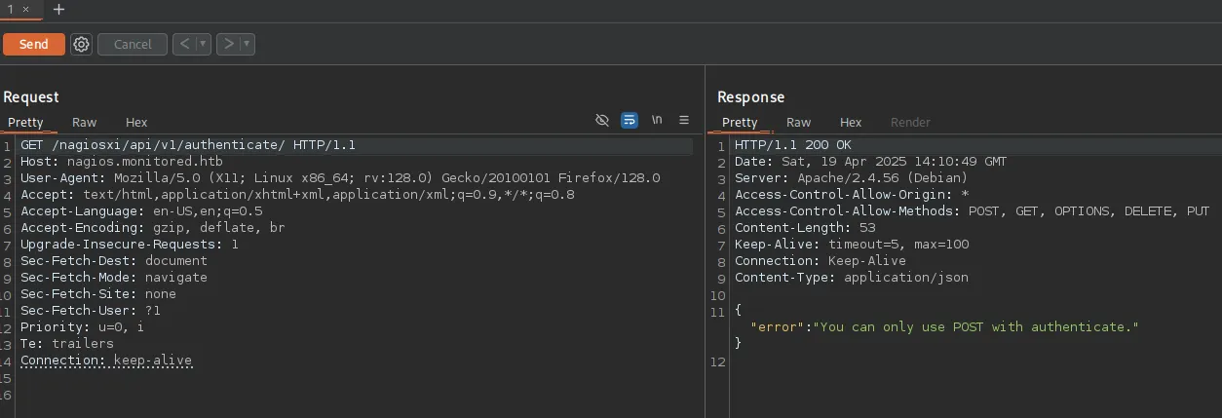Click the Cancel button
Image resolution: width=1222 pixels, height=418 pixels.
pyautogui.click(x=133, y=44)
